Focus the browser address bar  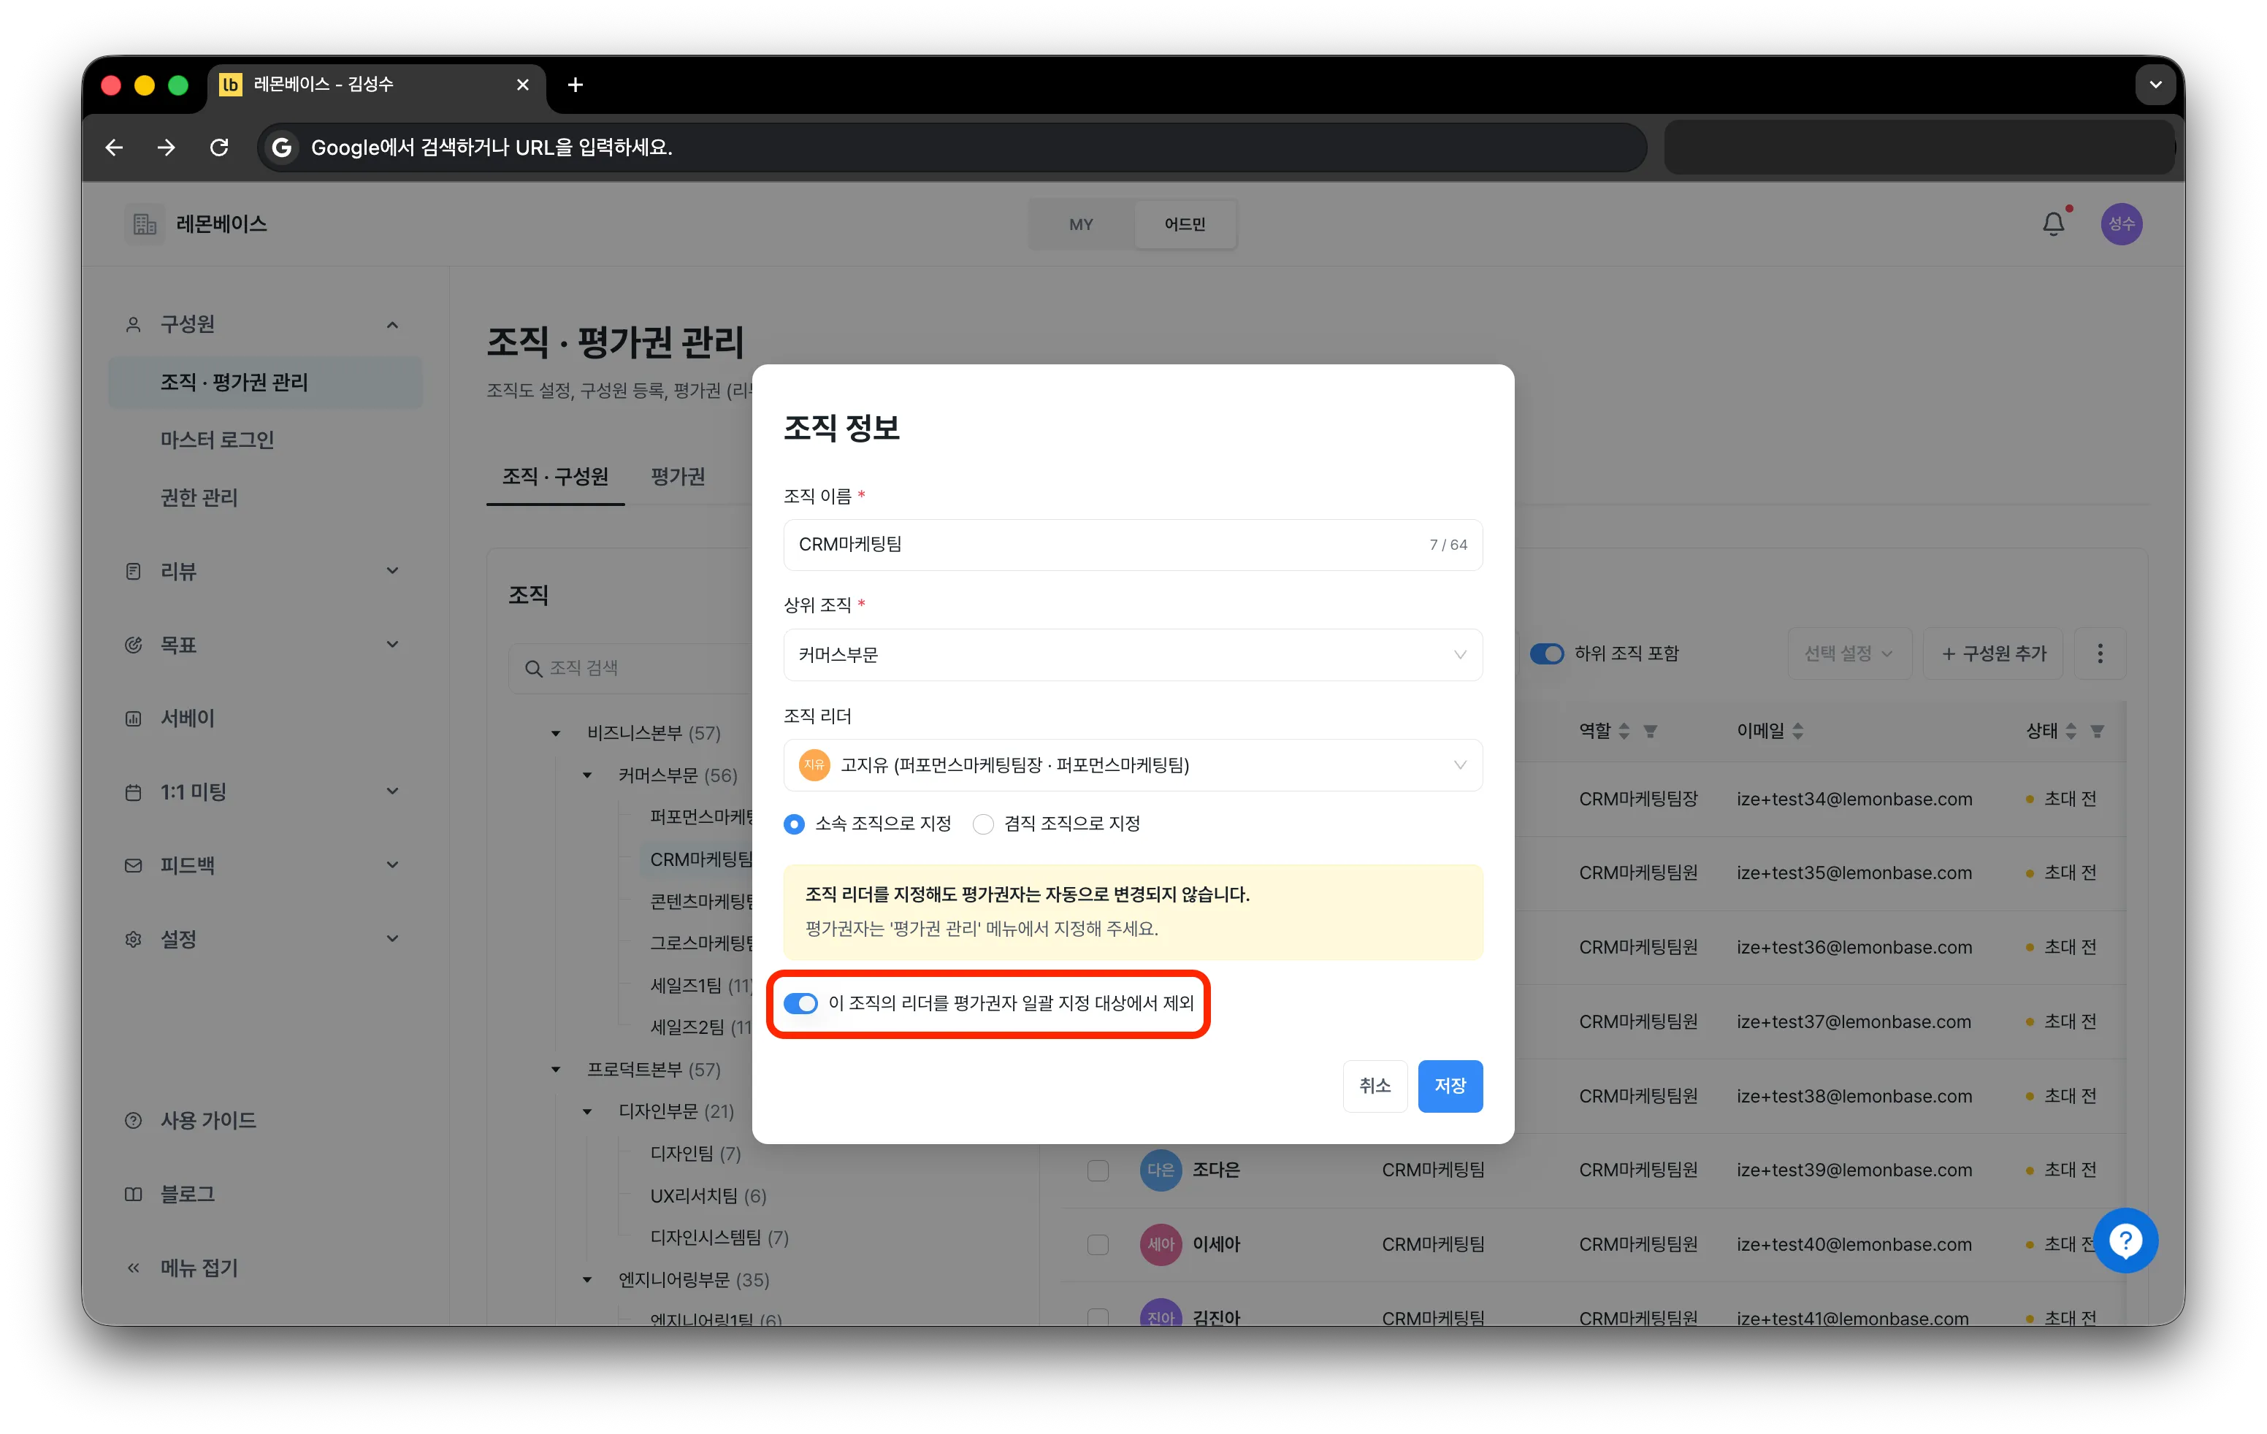pos(951,147)
